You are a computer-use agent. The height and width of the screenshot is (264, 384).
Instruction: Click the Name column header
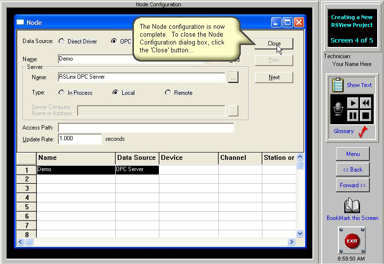click(76, 158)
